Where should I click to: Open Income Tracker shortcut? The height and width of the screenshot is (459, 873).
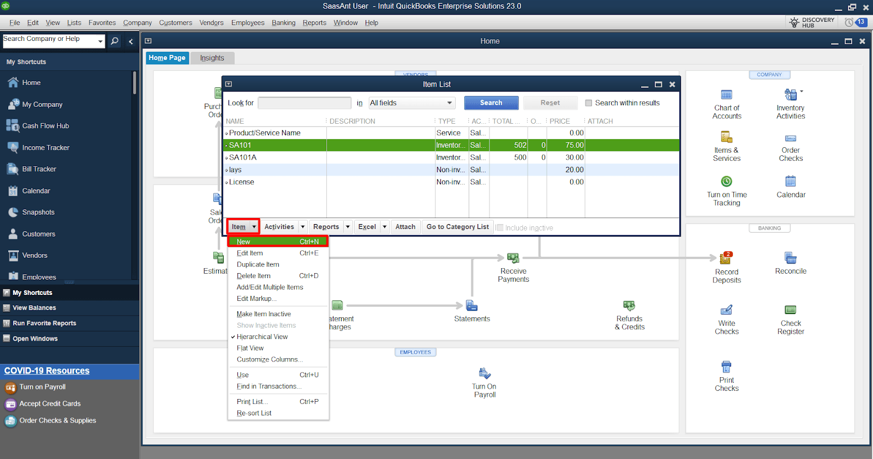click(46, 148)
